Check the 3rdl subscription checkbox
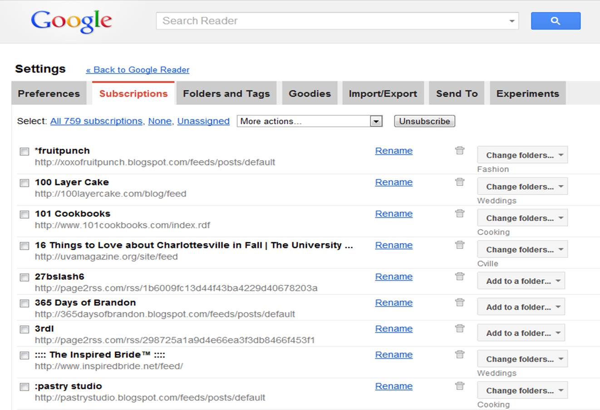This screenshot has width=600, height=410. [x=25, y=330]
